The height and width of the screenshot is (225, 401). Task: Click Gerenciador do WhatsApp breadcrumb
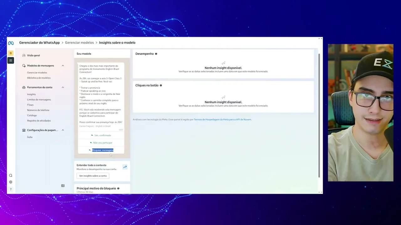pos(39,42)
